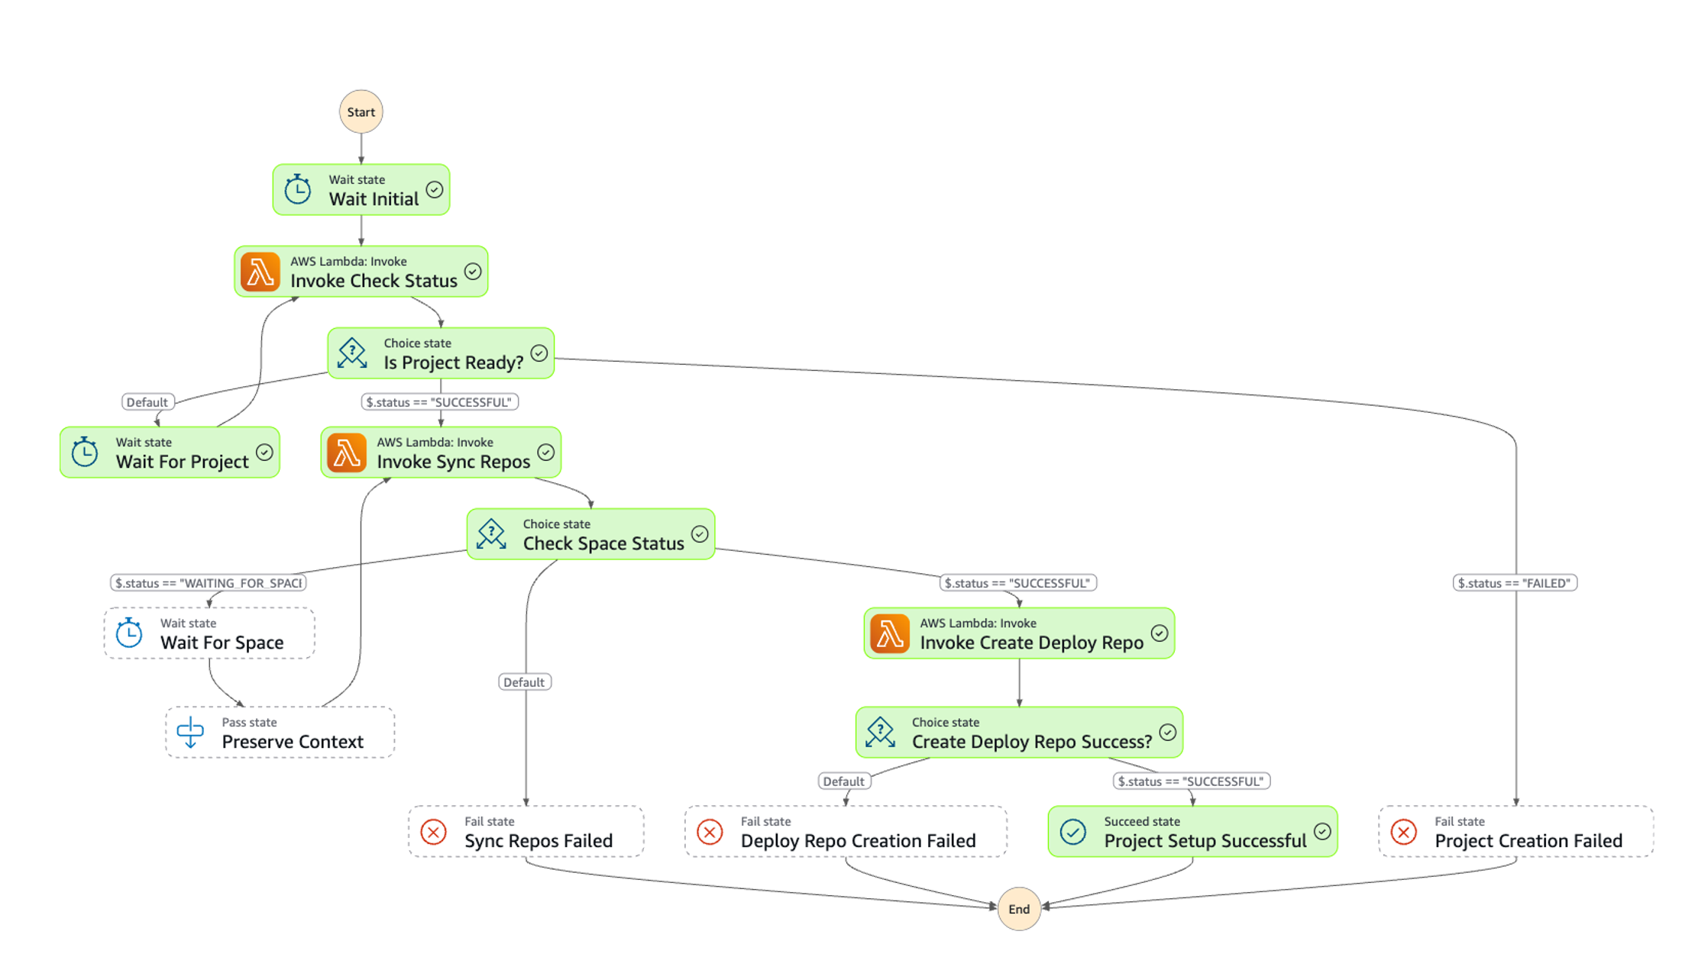This screenshot has width=1695, height=973.
Task: Click the Lambda icon on Invoke Check Status
Action: pos(260,272)
